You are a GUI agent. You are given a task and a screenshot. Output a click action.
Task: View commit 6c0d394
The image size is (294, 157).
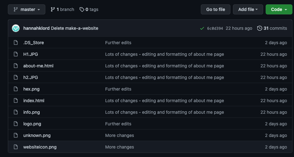pos(215,29)
